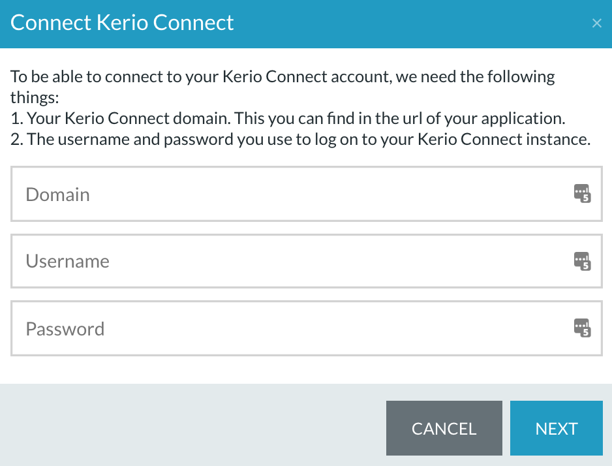Screen dimensions: 612x466
Task: Click the password manager icon in Password field
Action: (582, 328)
